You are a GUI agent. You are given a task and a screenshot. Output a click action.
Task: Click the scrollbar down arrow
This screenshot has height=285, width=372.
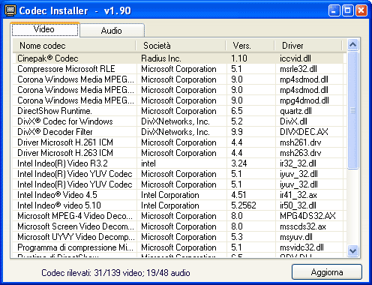(352, 250)
